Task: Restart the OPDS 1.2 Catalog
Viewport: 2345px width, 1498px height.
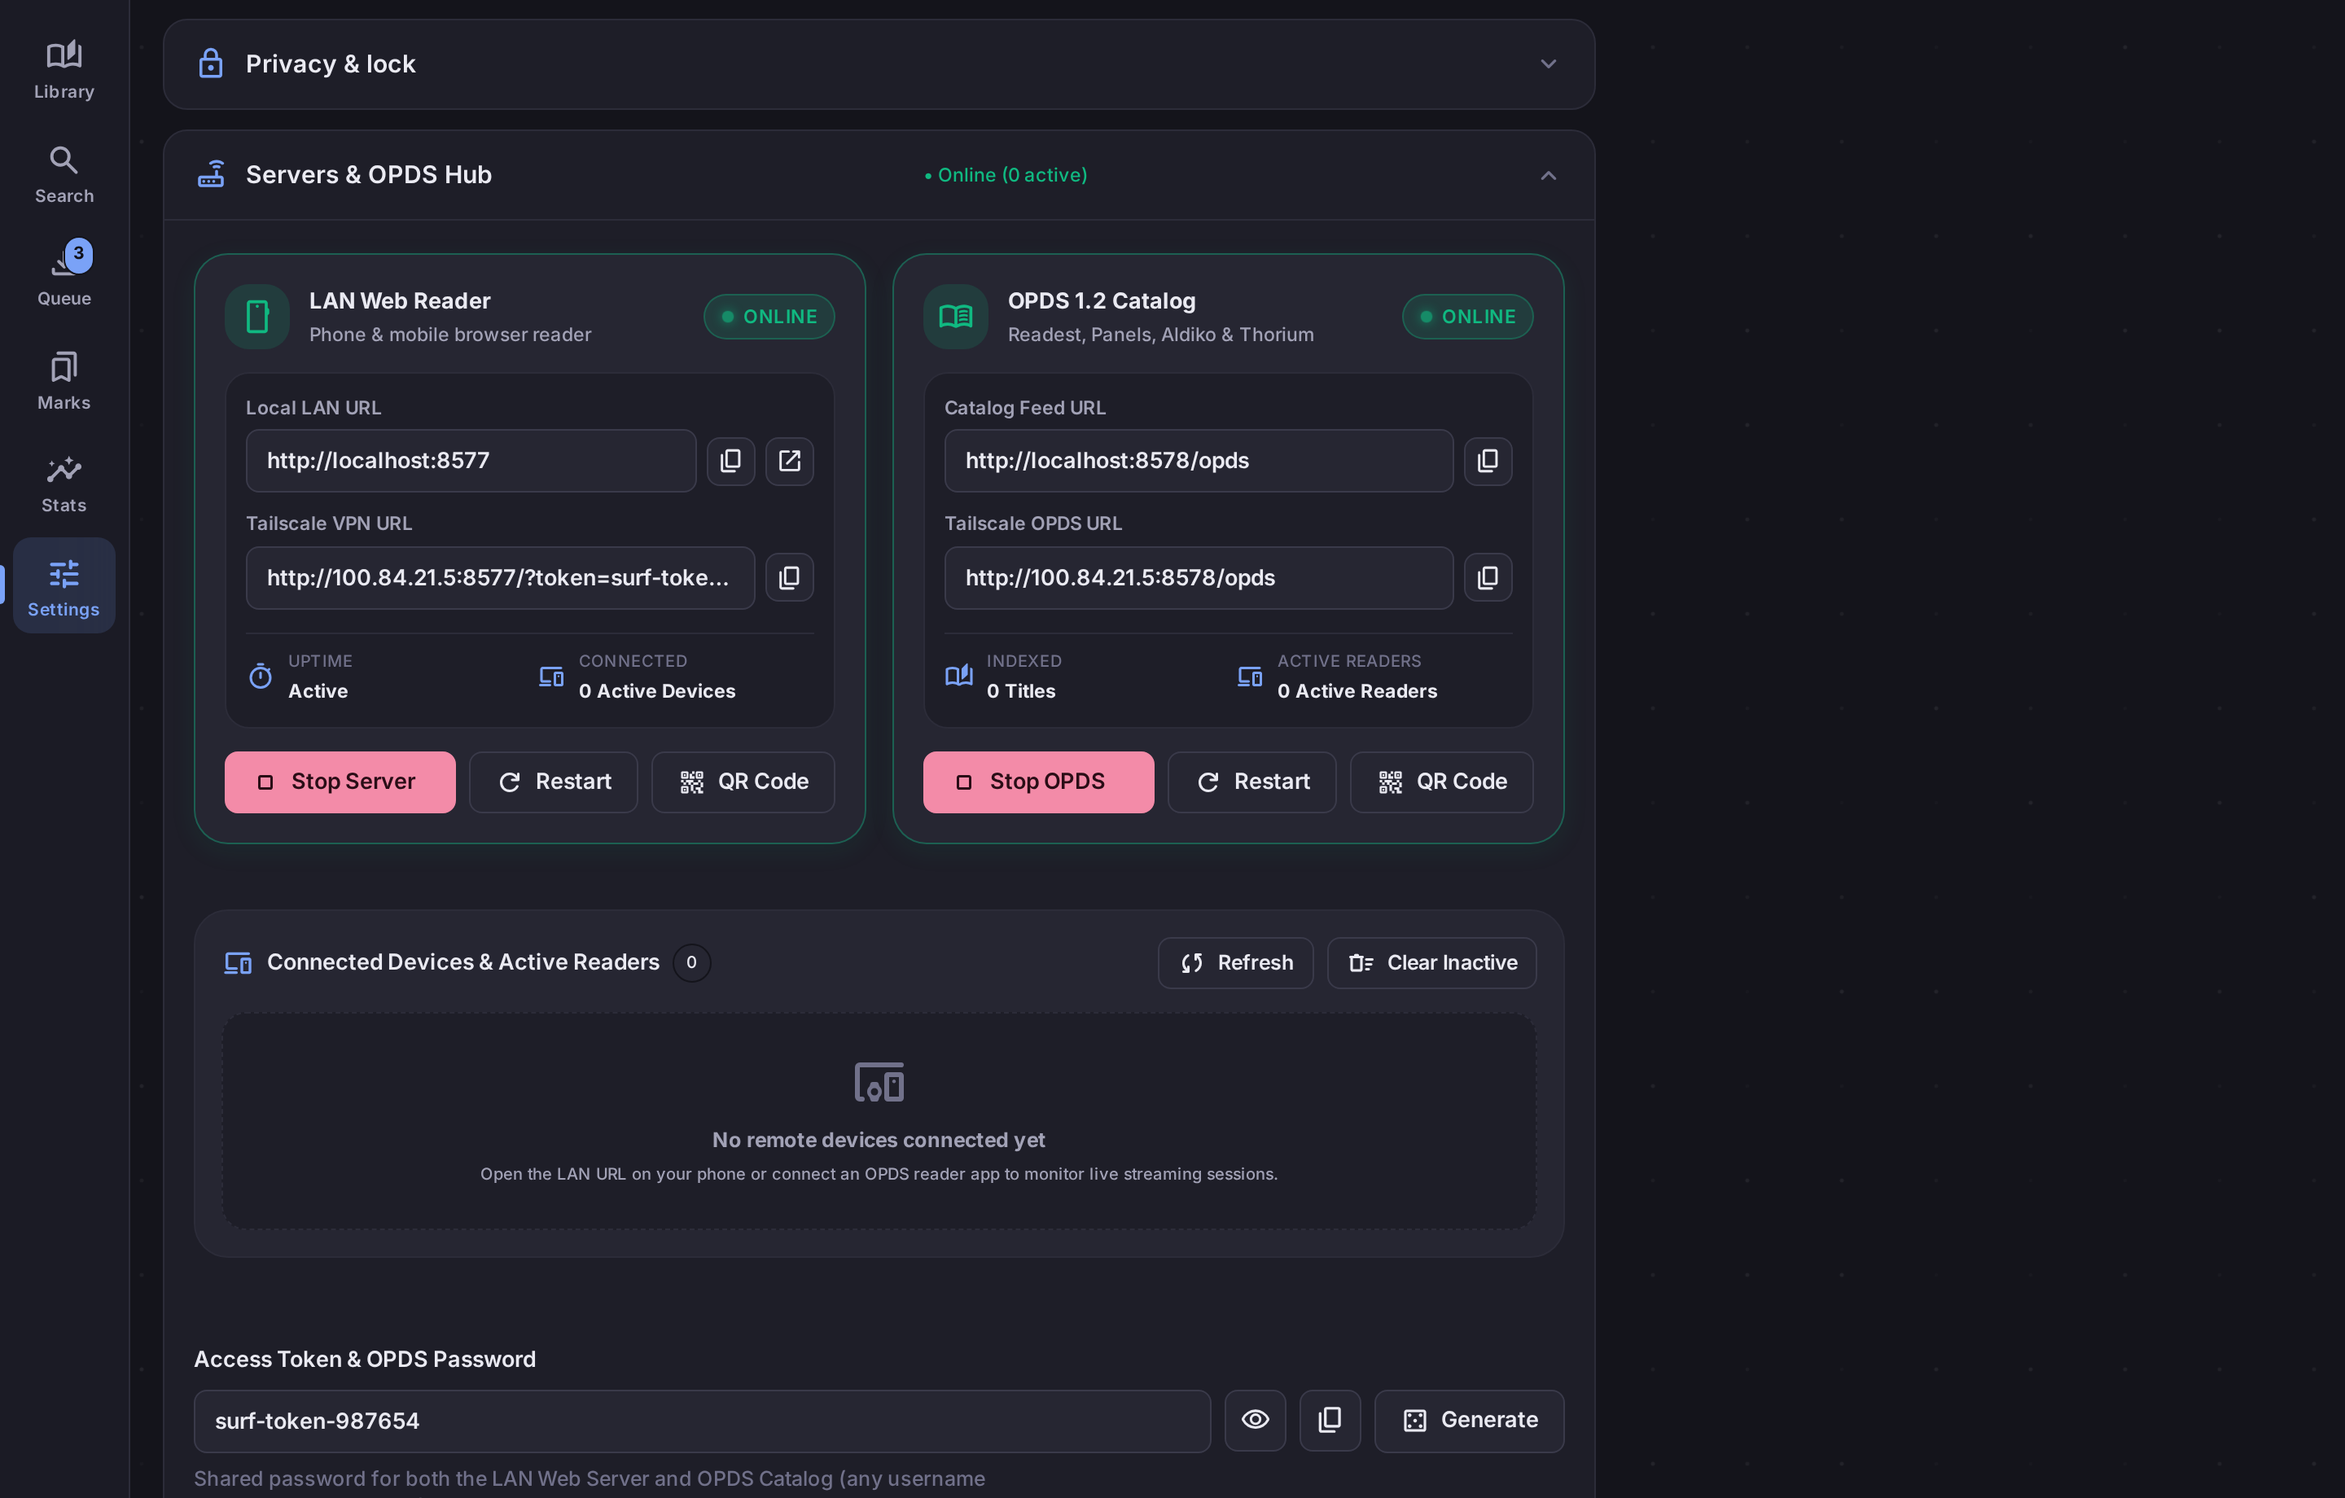Action: click(1252, 782)
